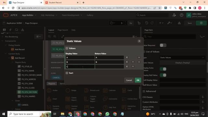Click the Null Display Value field
The width and height of the screenshot is (208, 117).
pyautogui.click(x=182, y=80)
